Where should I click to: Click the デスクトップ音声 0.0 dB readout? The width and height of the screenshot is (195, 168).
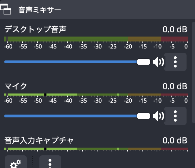click(175, 30)
